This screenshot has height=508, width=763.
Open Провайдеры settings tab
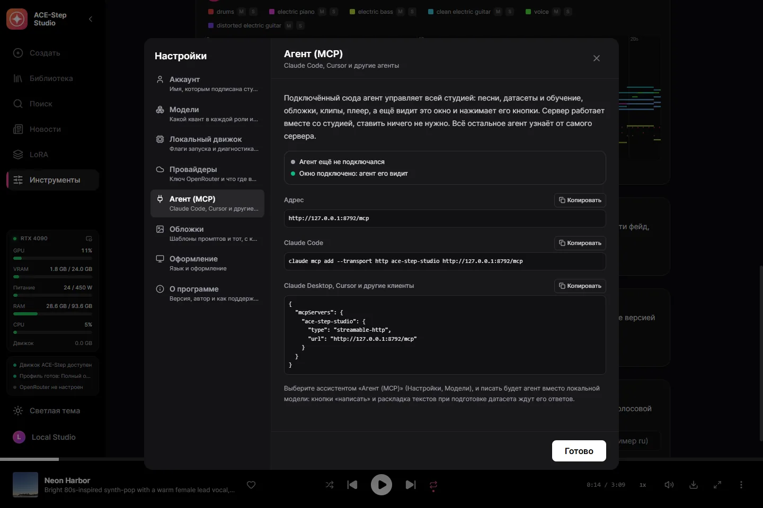207,174
